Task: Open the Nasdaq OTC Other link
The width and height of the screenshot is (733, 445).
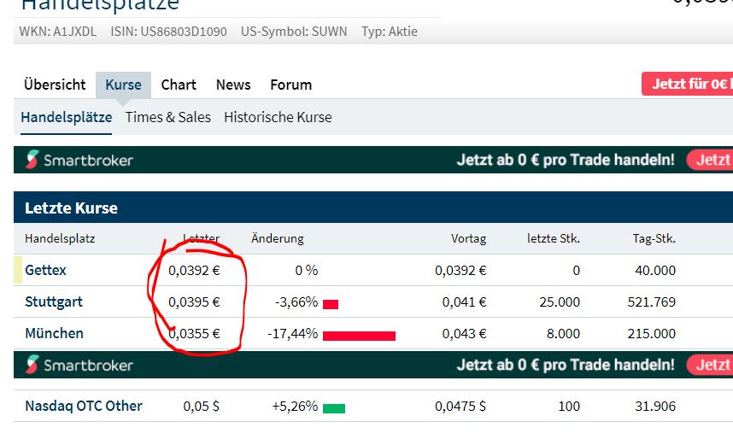Action: click(84, 406)
